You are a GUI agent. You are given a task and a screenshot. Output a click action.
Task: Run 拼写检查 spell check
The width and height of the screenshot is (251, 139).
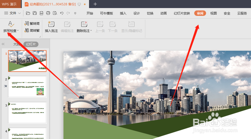click(10, 27)
